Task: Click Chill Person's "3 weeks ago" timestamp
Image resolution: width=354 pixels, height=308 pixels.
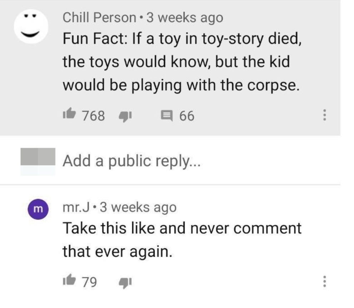Action: [185, 17]
